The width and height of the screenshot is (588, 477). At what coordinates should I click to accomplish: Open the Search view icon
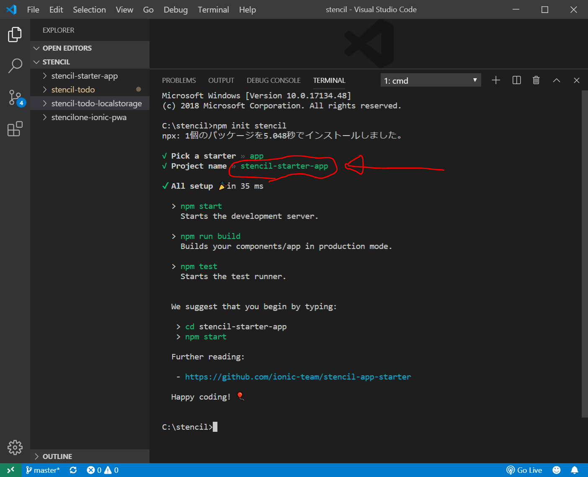coord(15,66)
